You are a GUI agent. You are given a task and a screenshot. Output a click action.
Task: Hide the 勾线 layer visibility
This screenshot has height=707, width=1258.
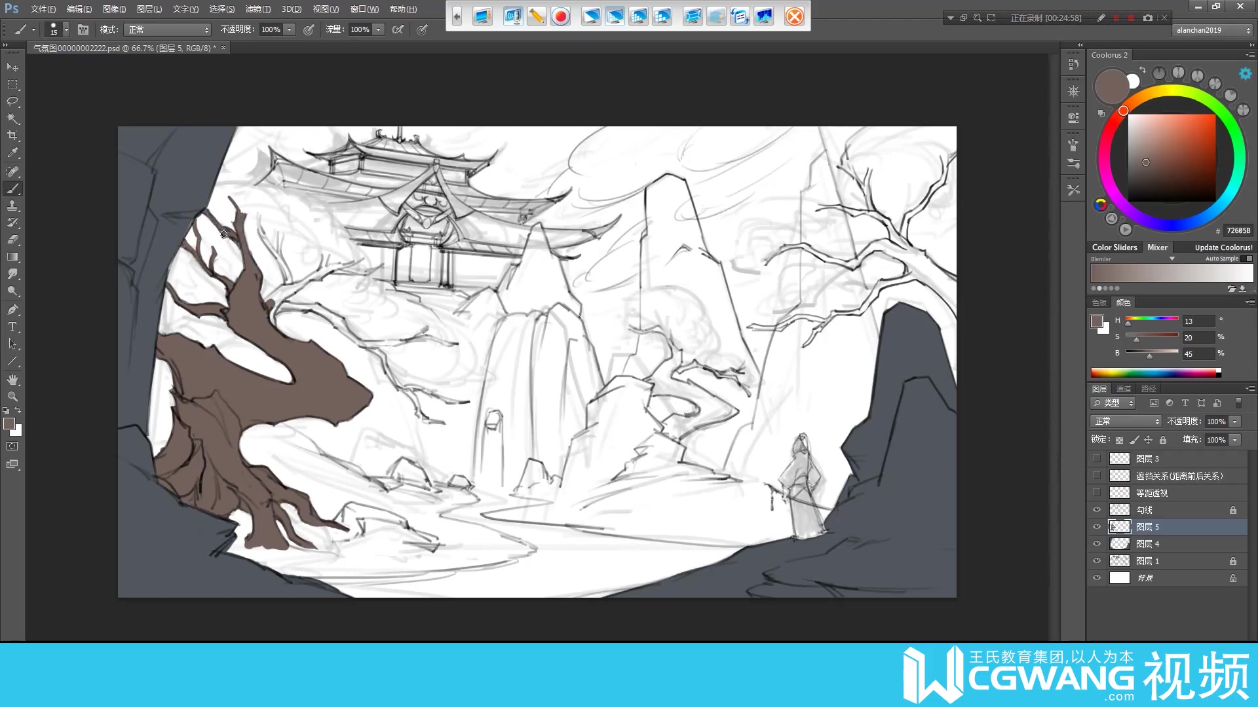point(1097,510)
